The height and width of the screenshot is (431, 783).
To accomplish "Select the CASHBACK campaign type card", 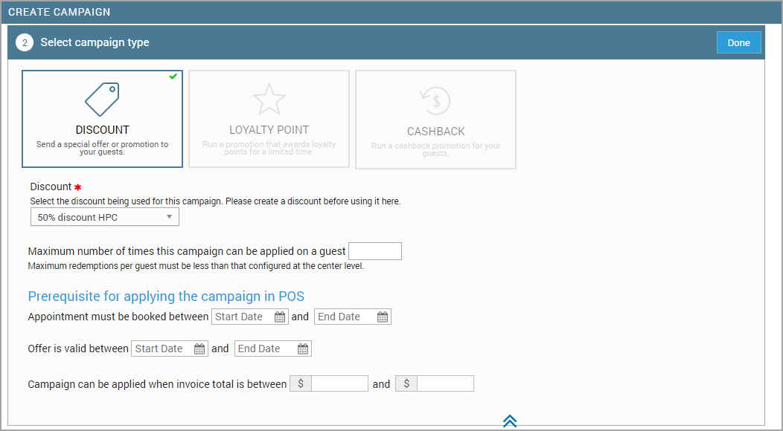I will click(x=435, y=119).
